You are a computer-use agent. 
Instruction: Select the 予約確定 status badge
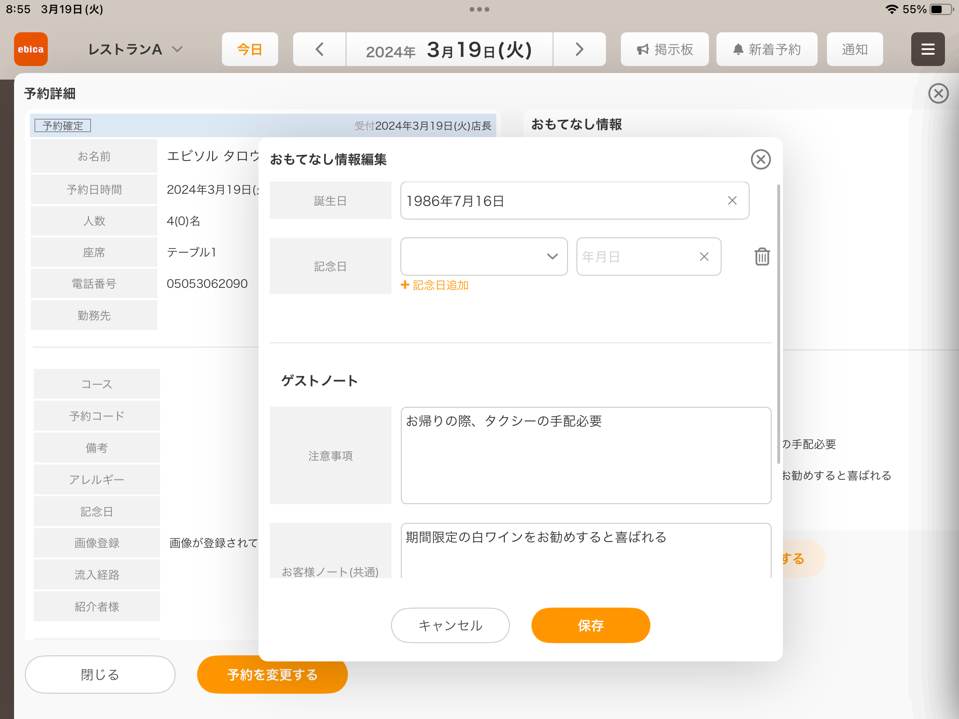[x=63, y=125]
